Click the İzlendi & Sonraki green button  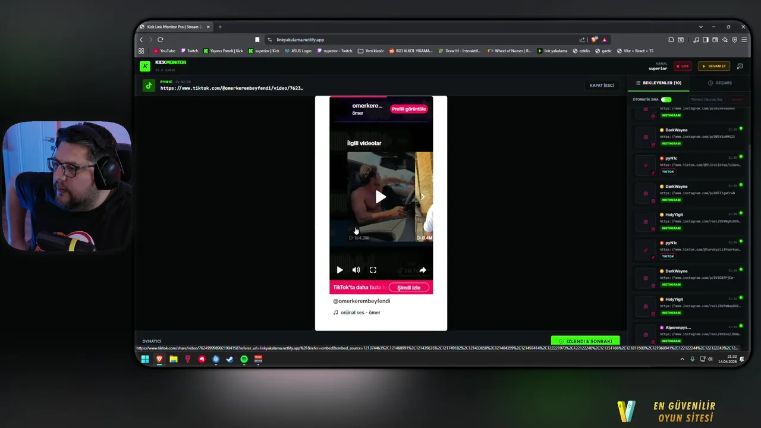(585, 341)
